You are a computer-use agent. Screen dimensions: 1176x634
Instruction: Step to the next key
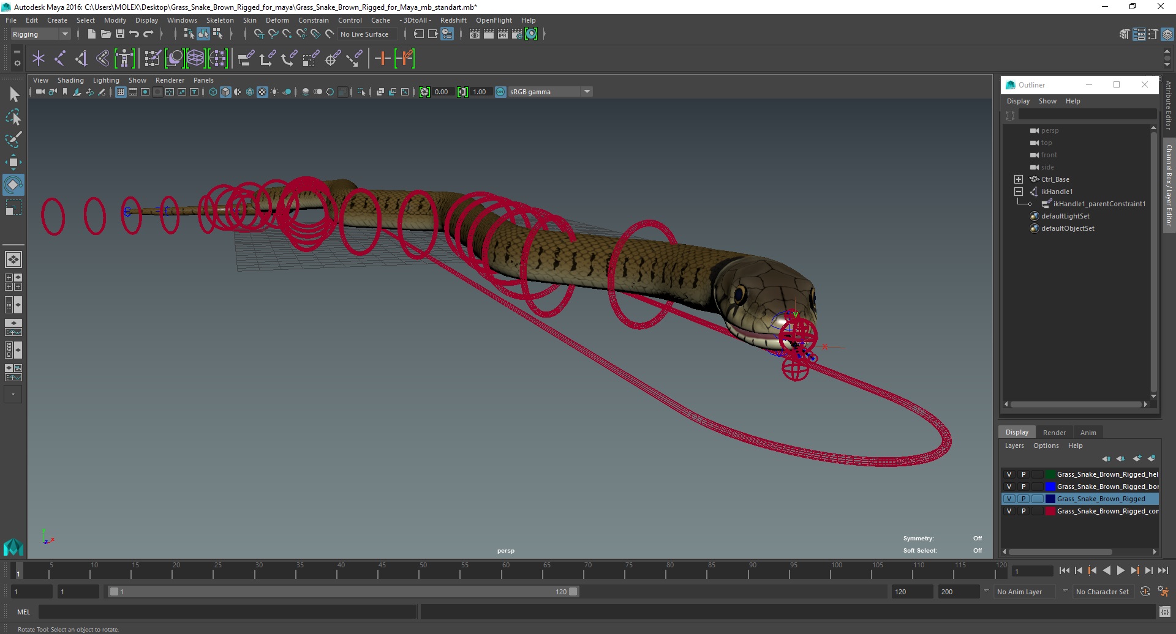[1134, 570]
